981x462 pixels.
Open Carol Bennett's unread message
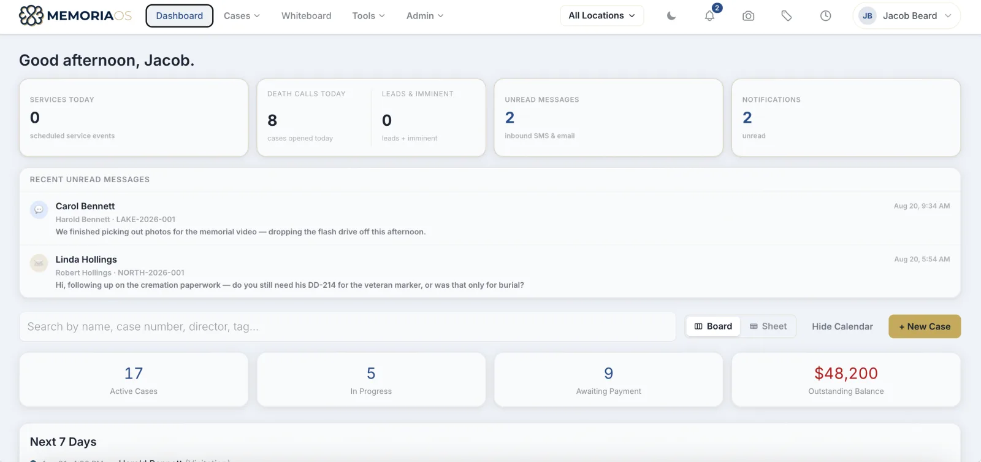coord(490,219)
